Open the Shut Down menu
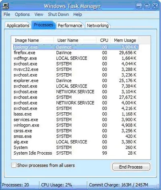Image resolution: width=161 pixels, height=190 pixels. coord(58,14)
